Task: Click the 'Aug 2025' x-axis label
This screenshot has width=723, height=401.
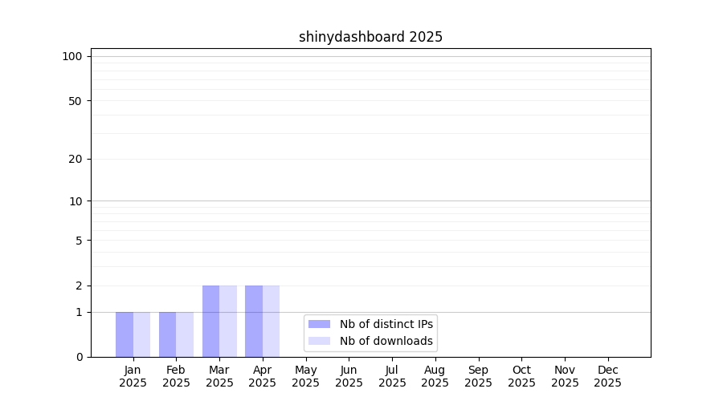Action: click(435, 376)
